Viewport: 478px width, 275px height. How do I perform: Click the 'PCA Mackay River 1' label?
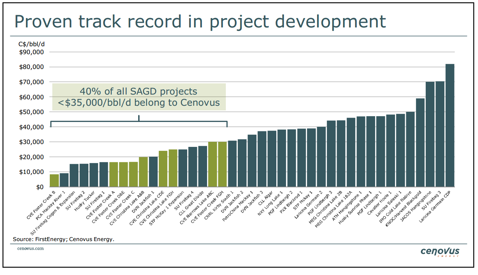(51, 205)
